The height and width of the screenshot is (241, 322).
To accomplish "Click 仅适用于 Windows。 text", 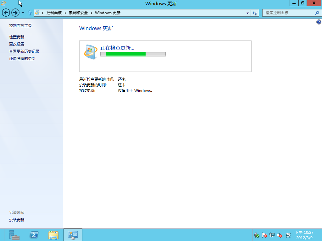I will tap(135, 91).
